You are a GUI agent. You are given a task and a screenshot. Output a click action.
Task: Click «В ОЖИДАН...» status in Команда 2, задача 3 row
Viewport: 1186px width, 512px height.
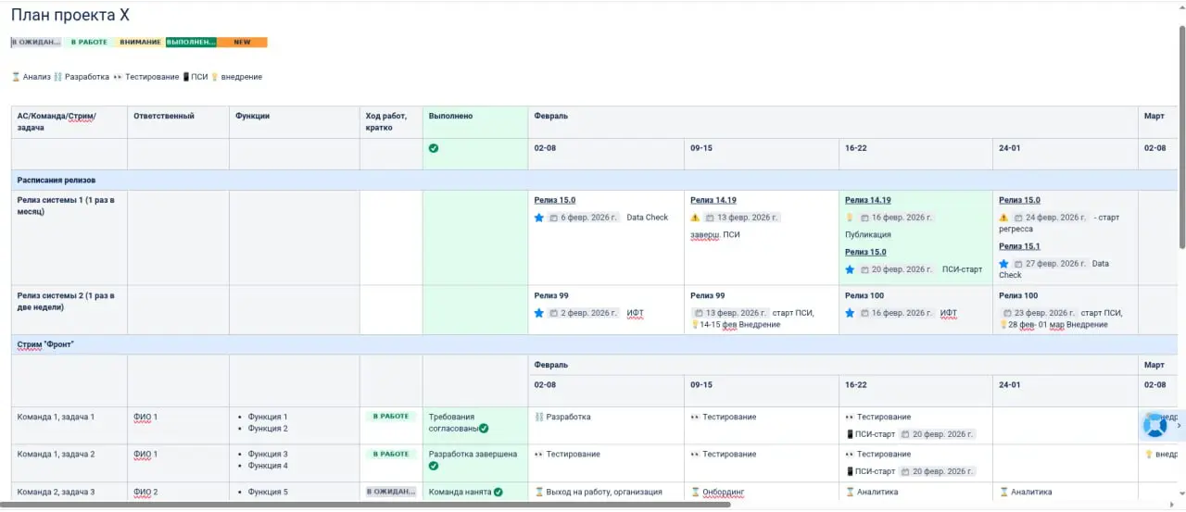(x=391, y=492)
